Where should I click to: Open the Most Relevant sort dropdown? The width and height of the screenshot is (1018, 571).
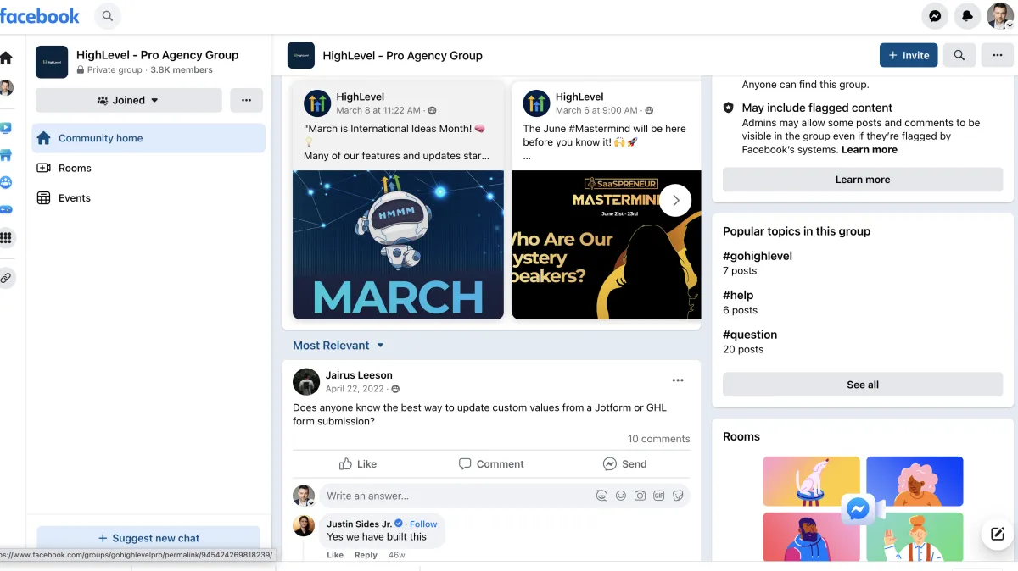pos(338,346)
